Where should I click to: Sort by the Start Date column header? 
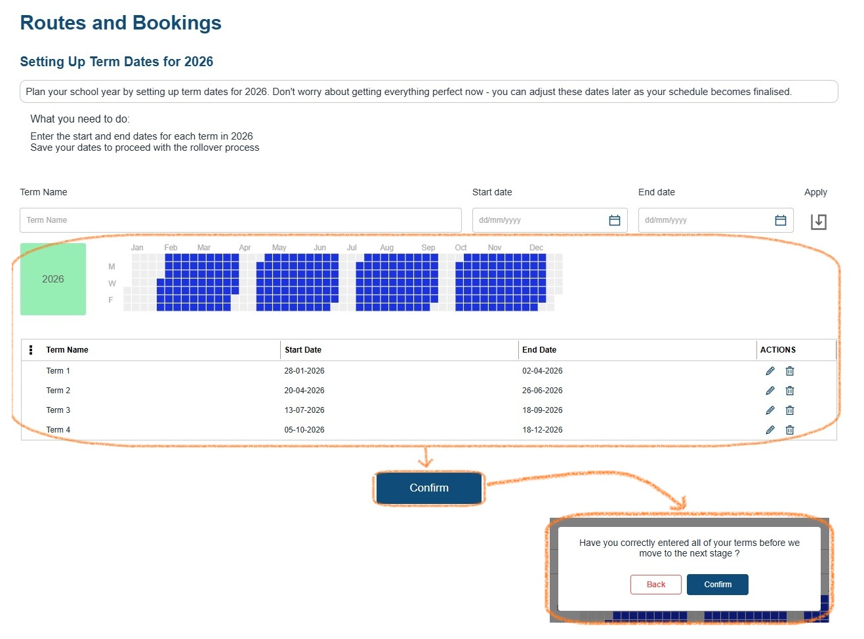(x=303, y=350)
